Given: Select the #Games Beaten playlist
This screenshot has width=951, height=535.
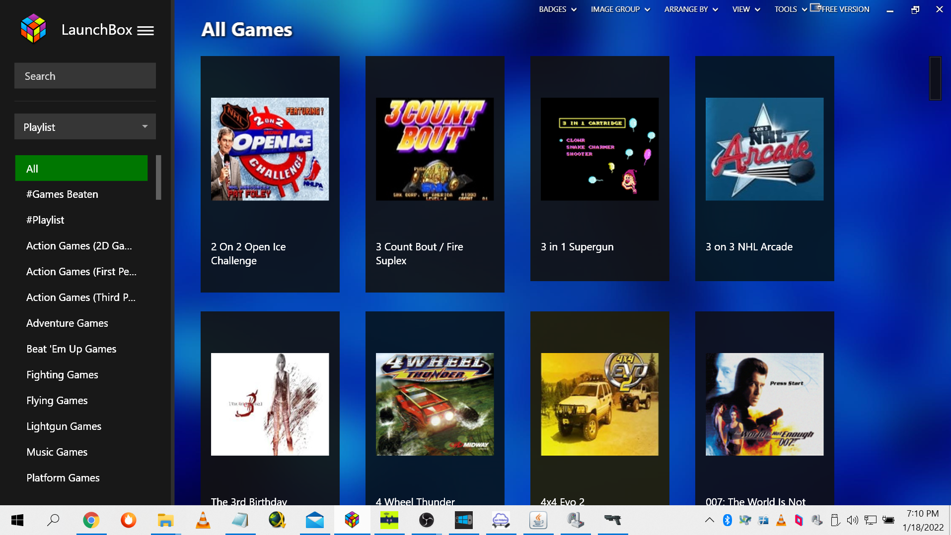Looking at the screenshot, I should click(x=62, y=194).
